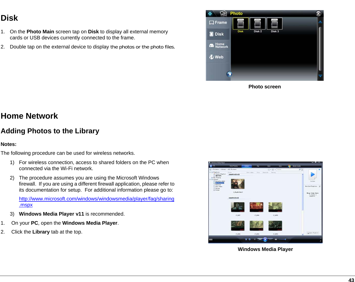Collapse the Library tree node
The width and height of the screenshot is (355, 282).
[210, 179]
